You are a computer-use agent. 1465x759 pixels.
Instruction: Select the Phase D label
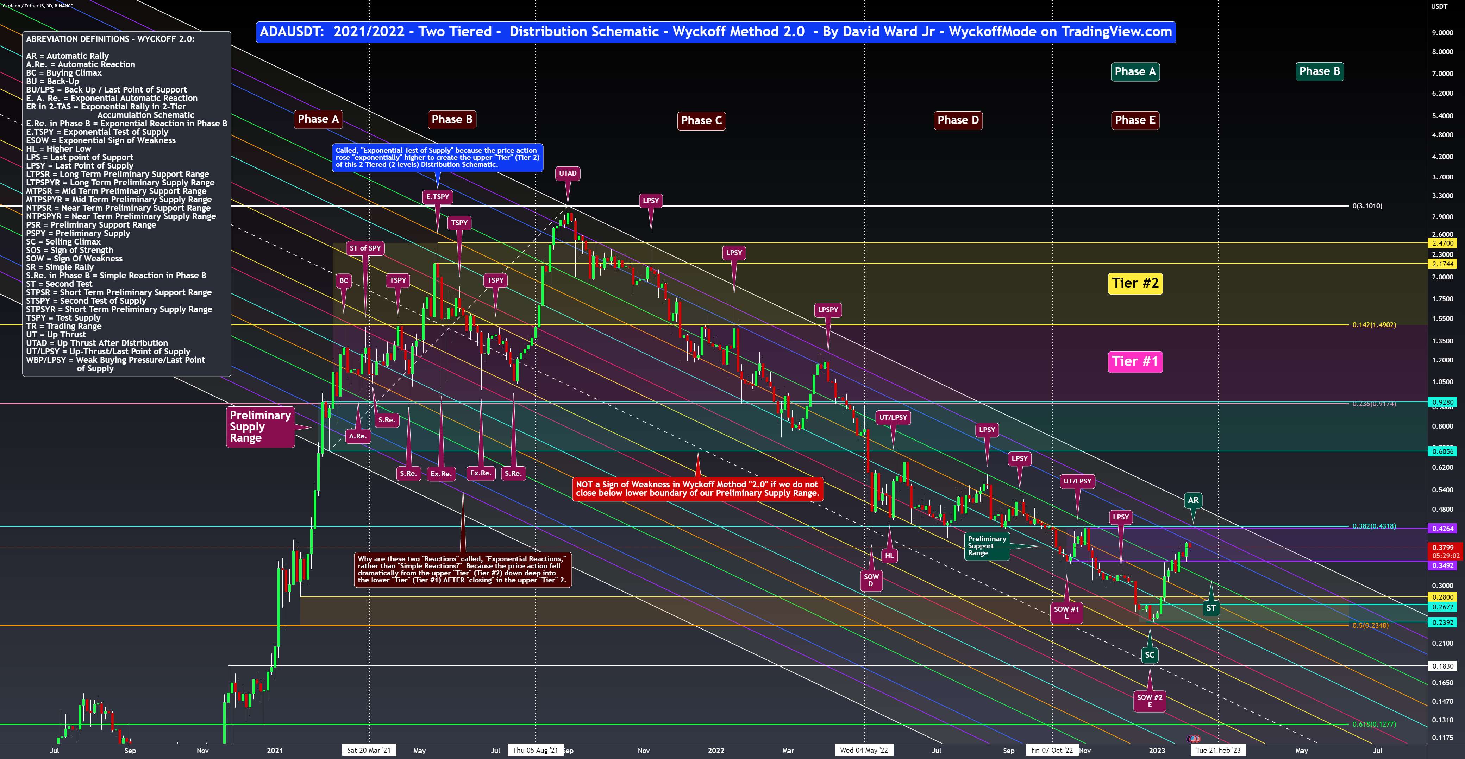[958, 120]
